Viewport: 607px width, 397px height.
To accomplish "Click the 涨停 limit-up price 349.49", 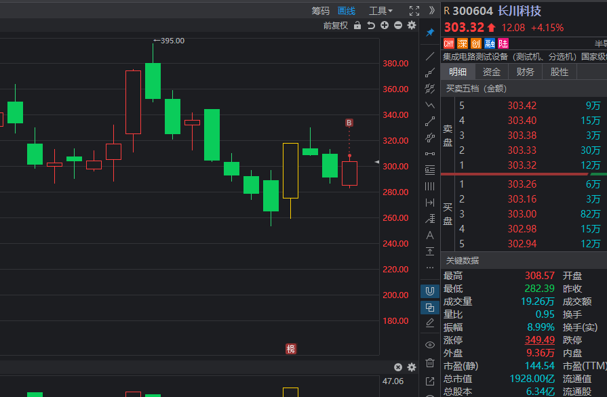I will (540, 340).
